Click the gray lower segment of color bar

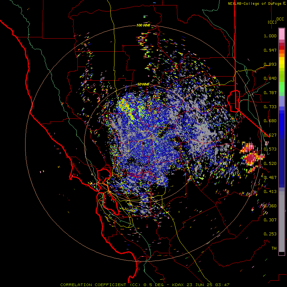coord(282,222)
